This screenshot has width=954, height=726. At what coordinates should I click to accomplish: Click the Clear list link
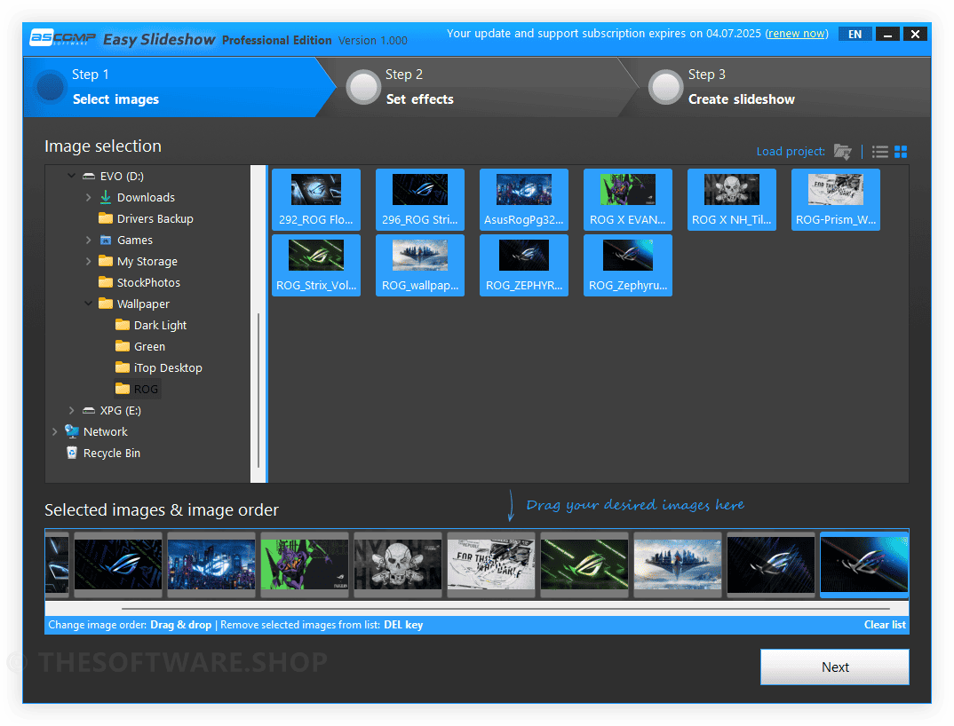885,625
